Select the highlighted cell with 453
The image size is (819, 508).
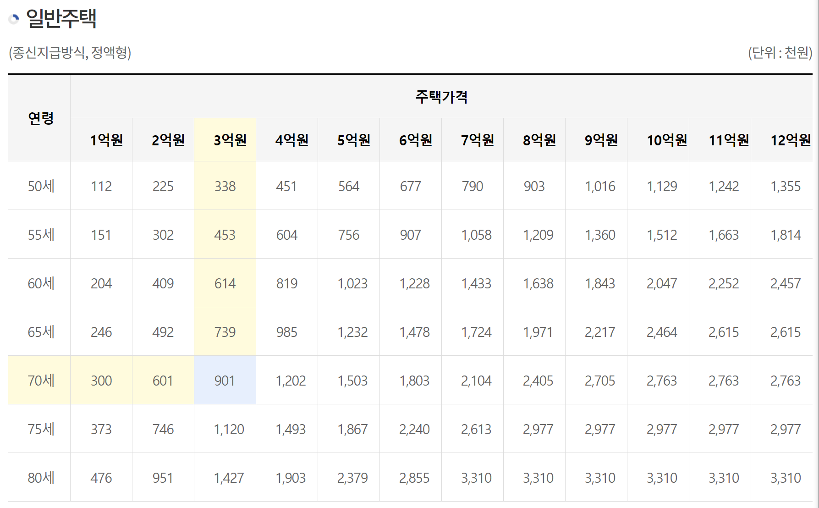[x=225, y=234]
